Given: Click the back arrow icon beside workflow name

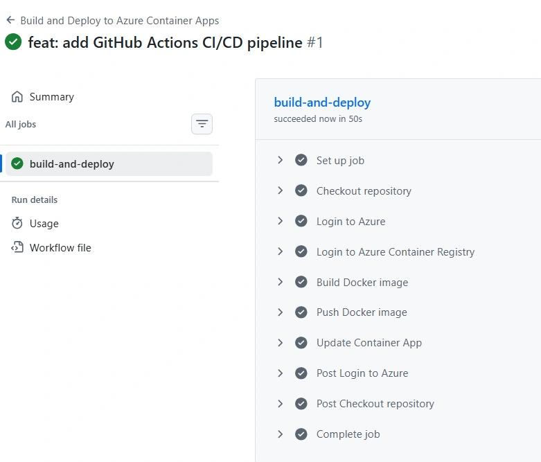Looking at the screenshot, I should (10, 20).
